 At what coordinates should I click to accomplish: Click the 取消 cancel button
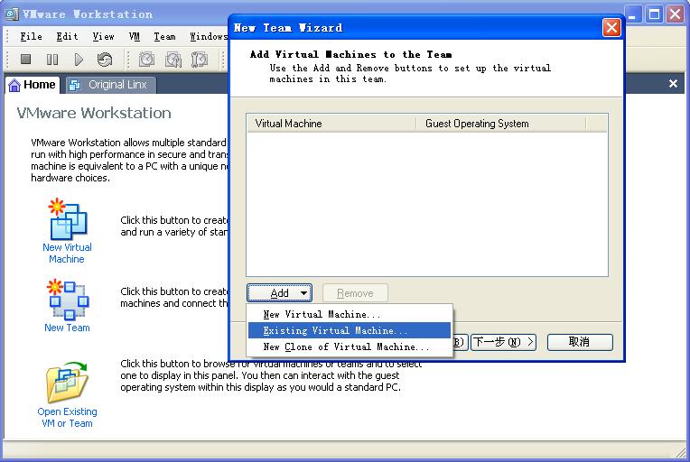pyautogui.click(x=579, y=342)
